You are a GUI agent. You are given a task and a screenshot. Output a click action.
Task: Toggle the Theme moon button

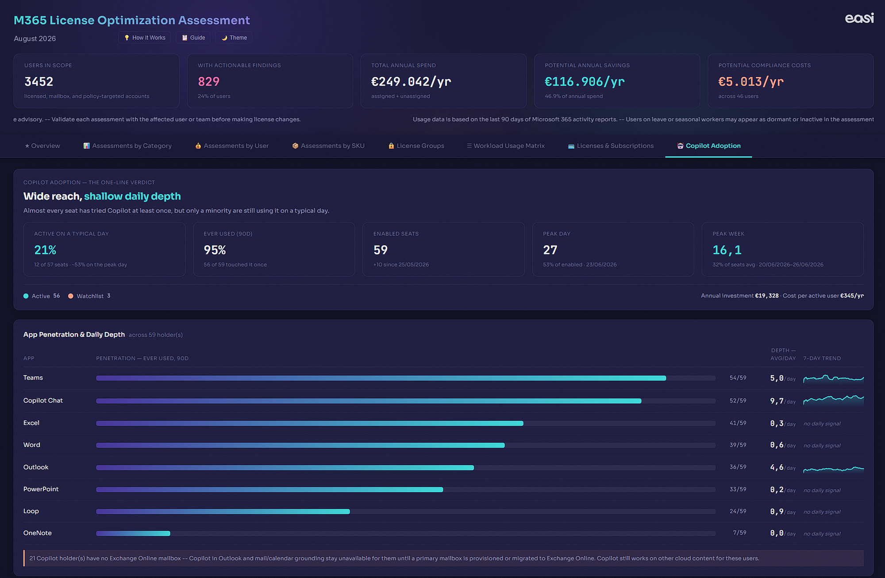pyautogui.click(x=234, y=38)
